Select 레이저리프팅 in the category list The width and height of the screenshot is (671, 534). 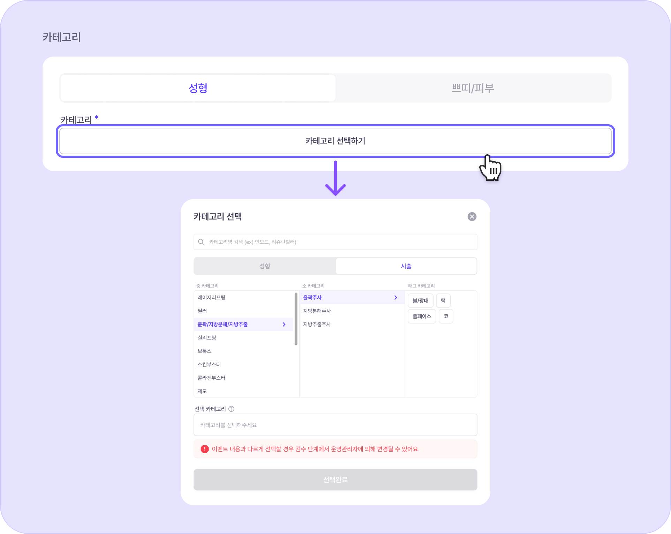click(244, 297)
